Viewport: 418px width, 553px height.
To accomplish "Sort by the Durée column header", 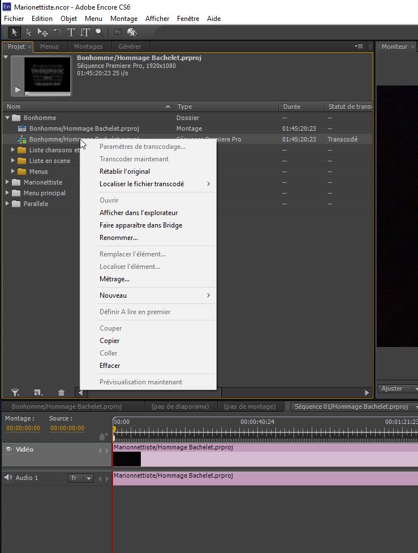I will [x=301, y=106].
